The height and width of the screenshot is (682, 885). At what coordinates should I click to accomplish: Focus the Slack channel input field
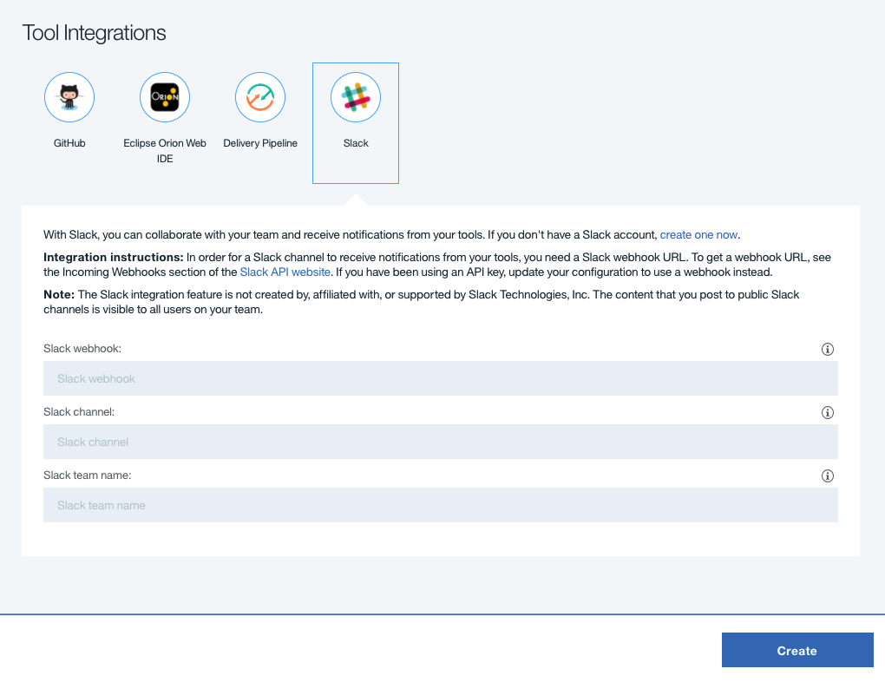coord(440,442)
